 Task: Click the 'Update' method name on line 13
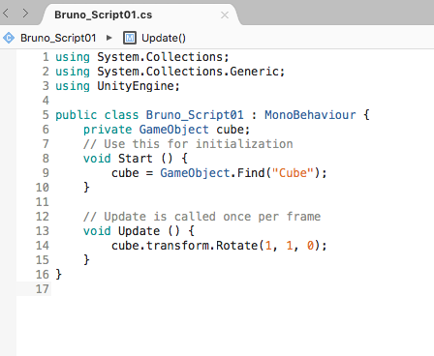[139, 231]
